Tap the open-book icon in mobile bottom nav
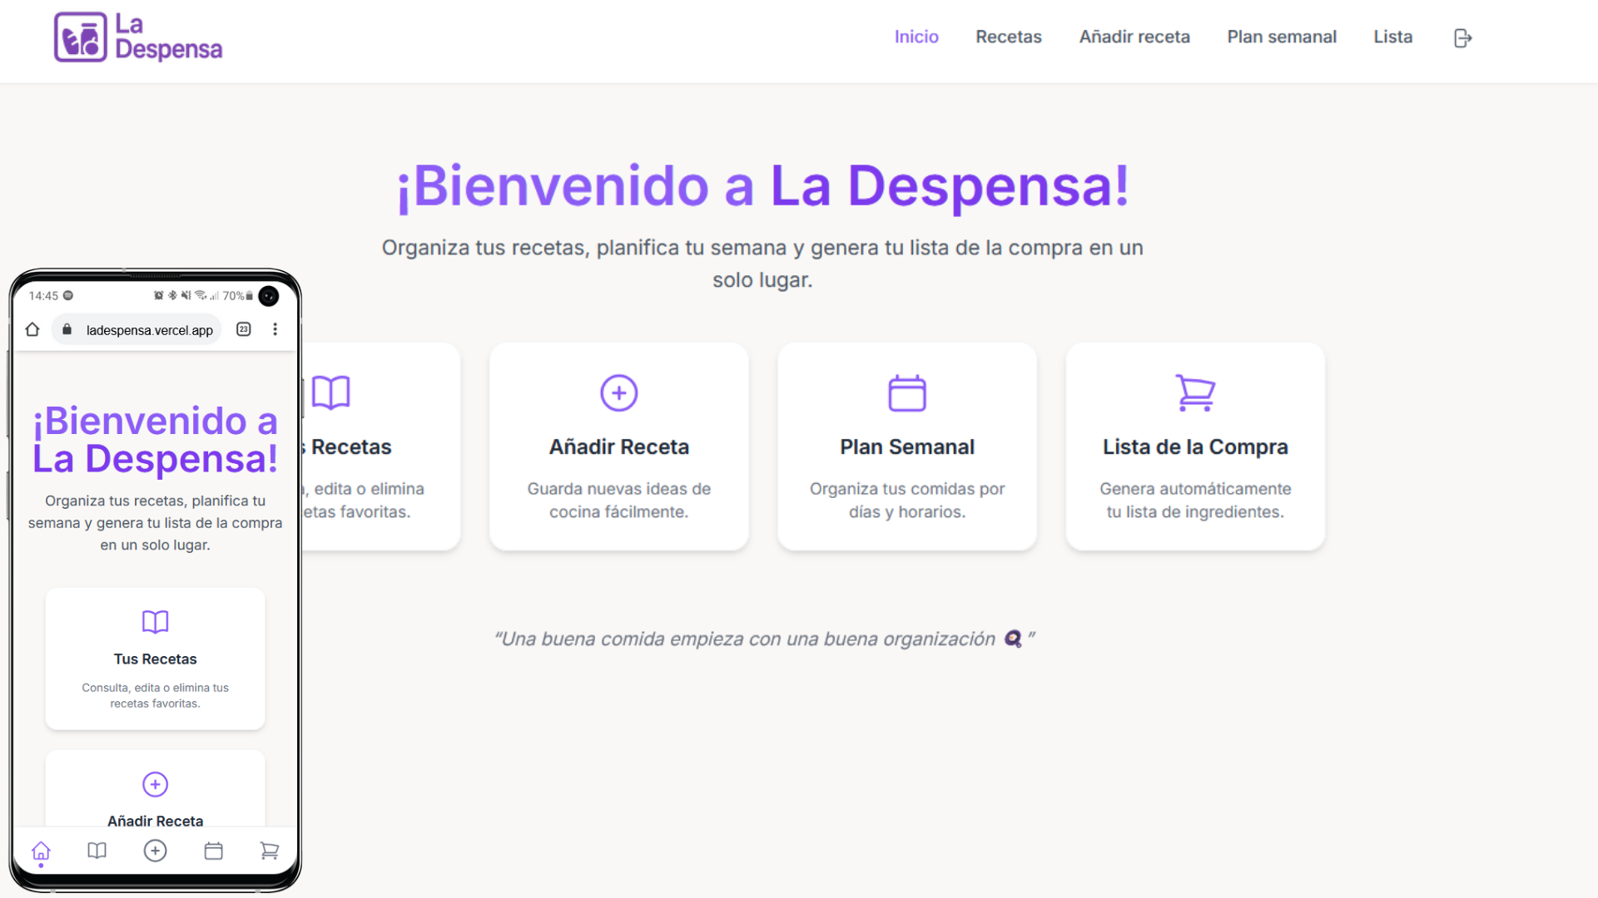This screenshot has height=898, width=1598. pyautogui.click(x=97, y=851)
